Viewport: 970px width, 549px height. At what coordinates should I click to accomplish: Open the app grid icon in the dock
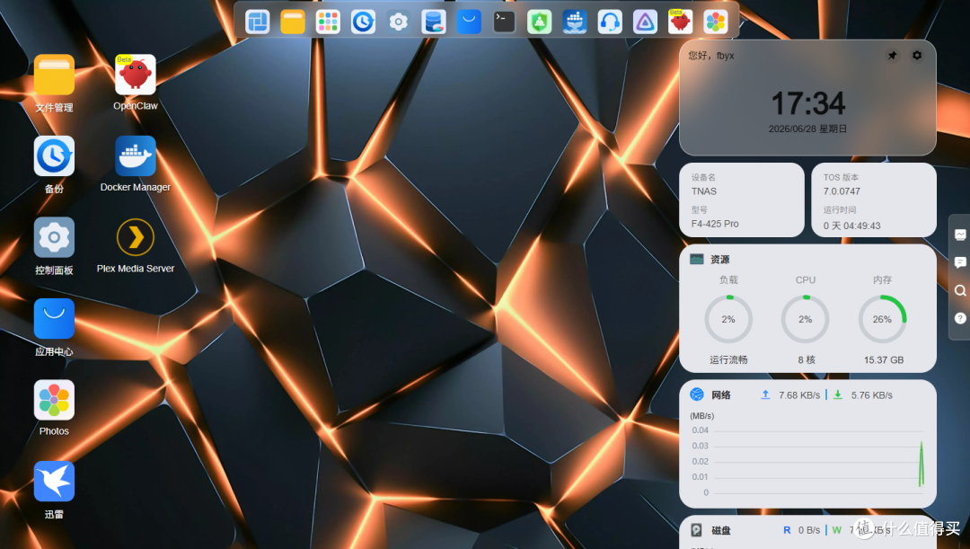coord(328,22)
